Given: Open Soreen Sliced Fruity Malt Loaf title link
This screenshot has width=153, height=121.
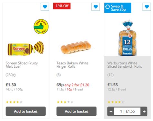Looking at the screenshot, I should 22,65.
